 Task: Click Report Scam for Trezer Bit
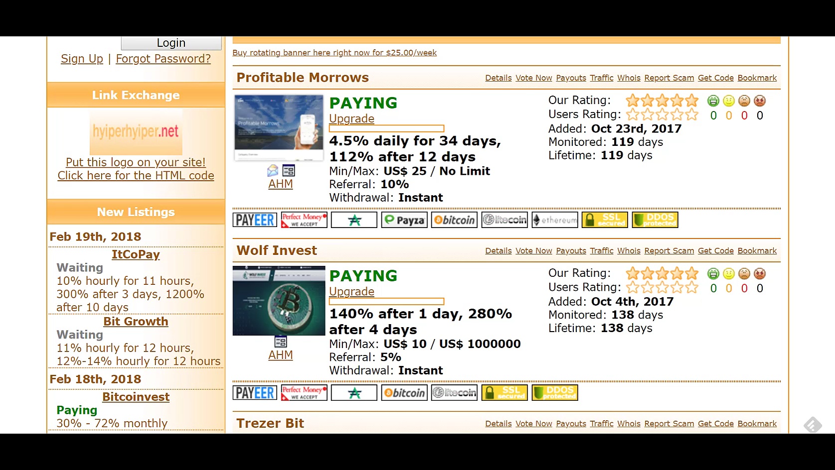[668, 424]
